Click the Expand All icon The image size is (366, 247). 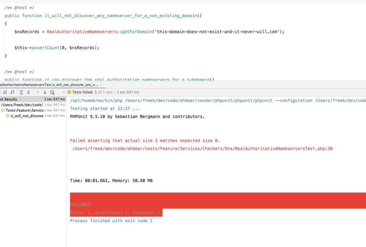(21, 92)
